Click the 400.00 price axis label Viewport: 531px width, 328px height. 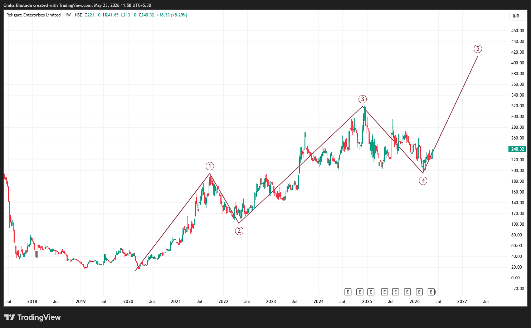click(517, 63)
